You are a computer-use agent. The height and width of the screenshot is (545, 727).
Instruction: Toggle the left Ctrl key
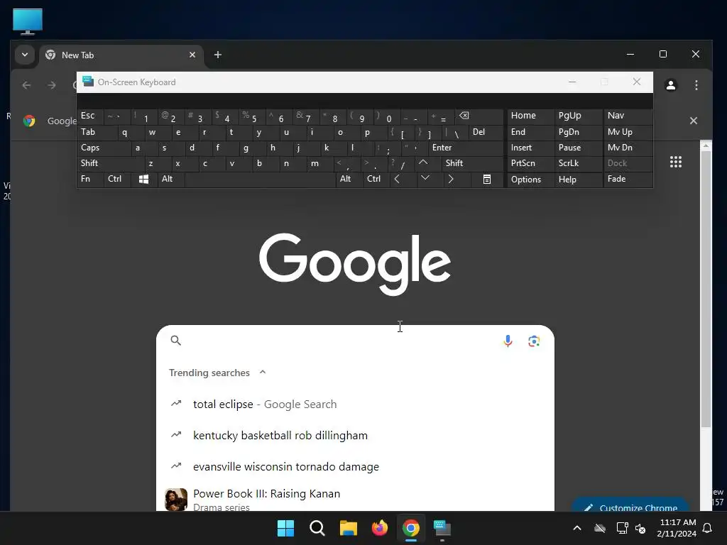point(117,180)
